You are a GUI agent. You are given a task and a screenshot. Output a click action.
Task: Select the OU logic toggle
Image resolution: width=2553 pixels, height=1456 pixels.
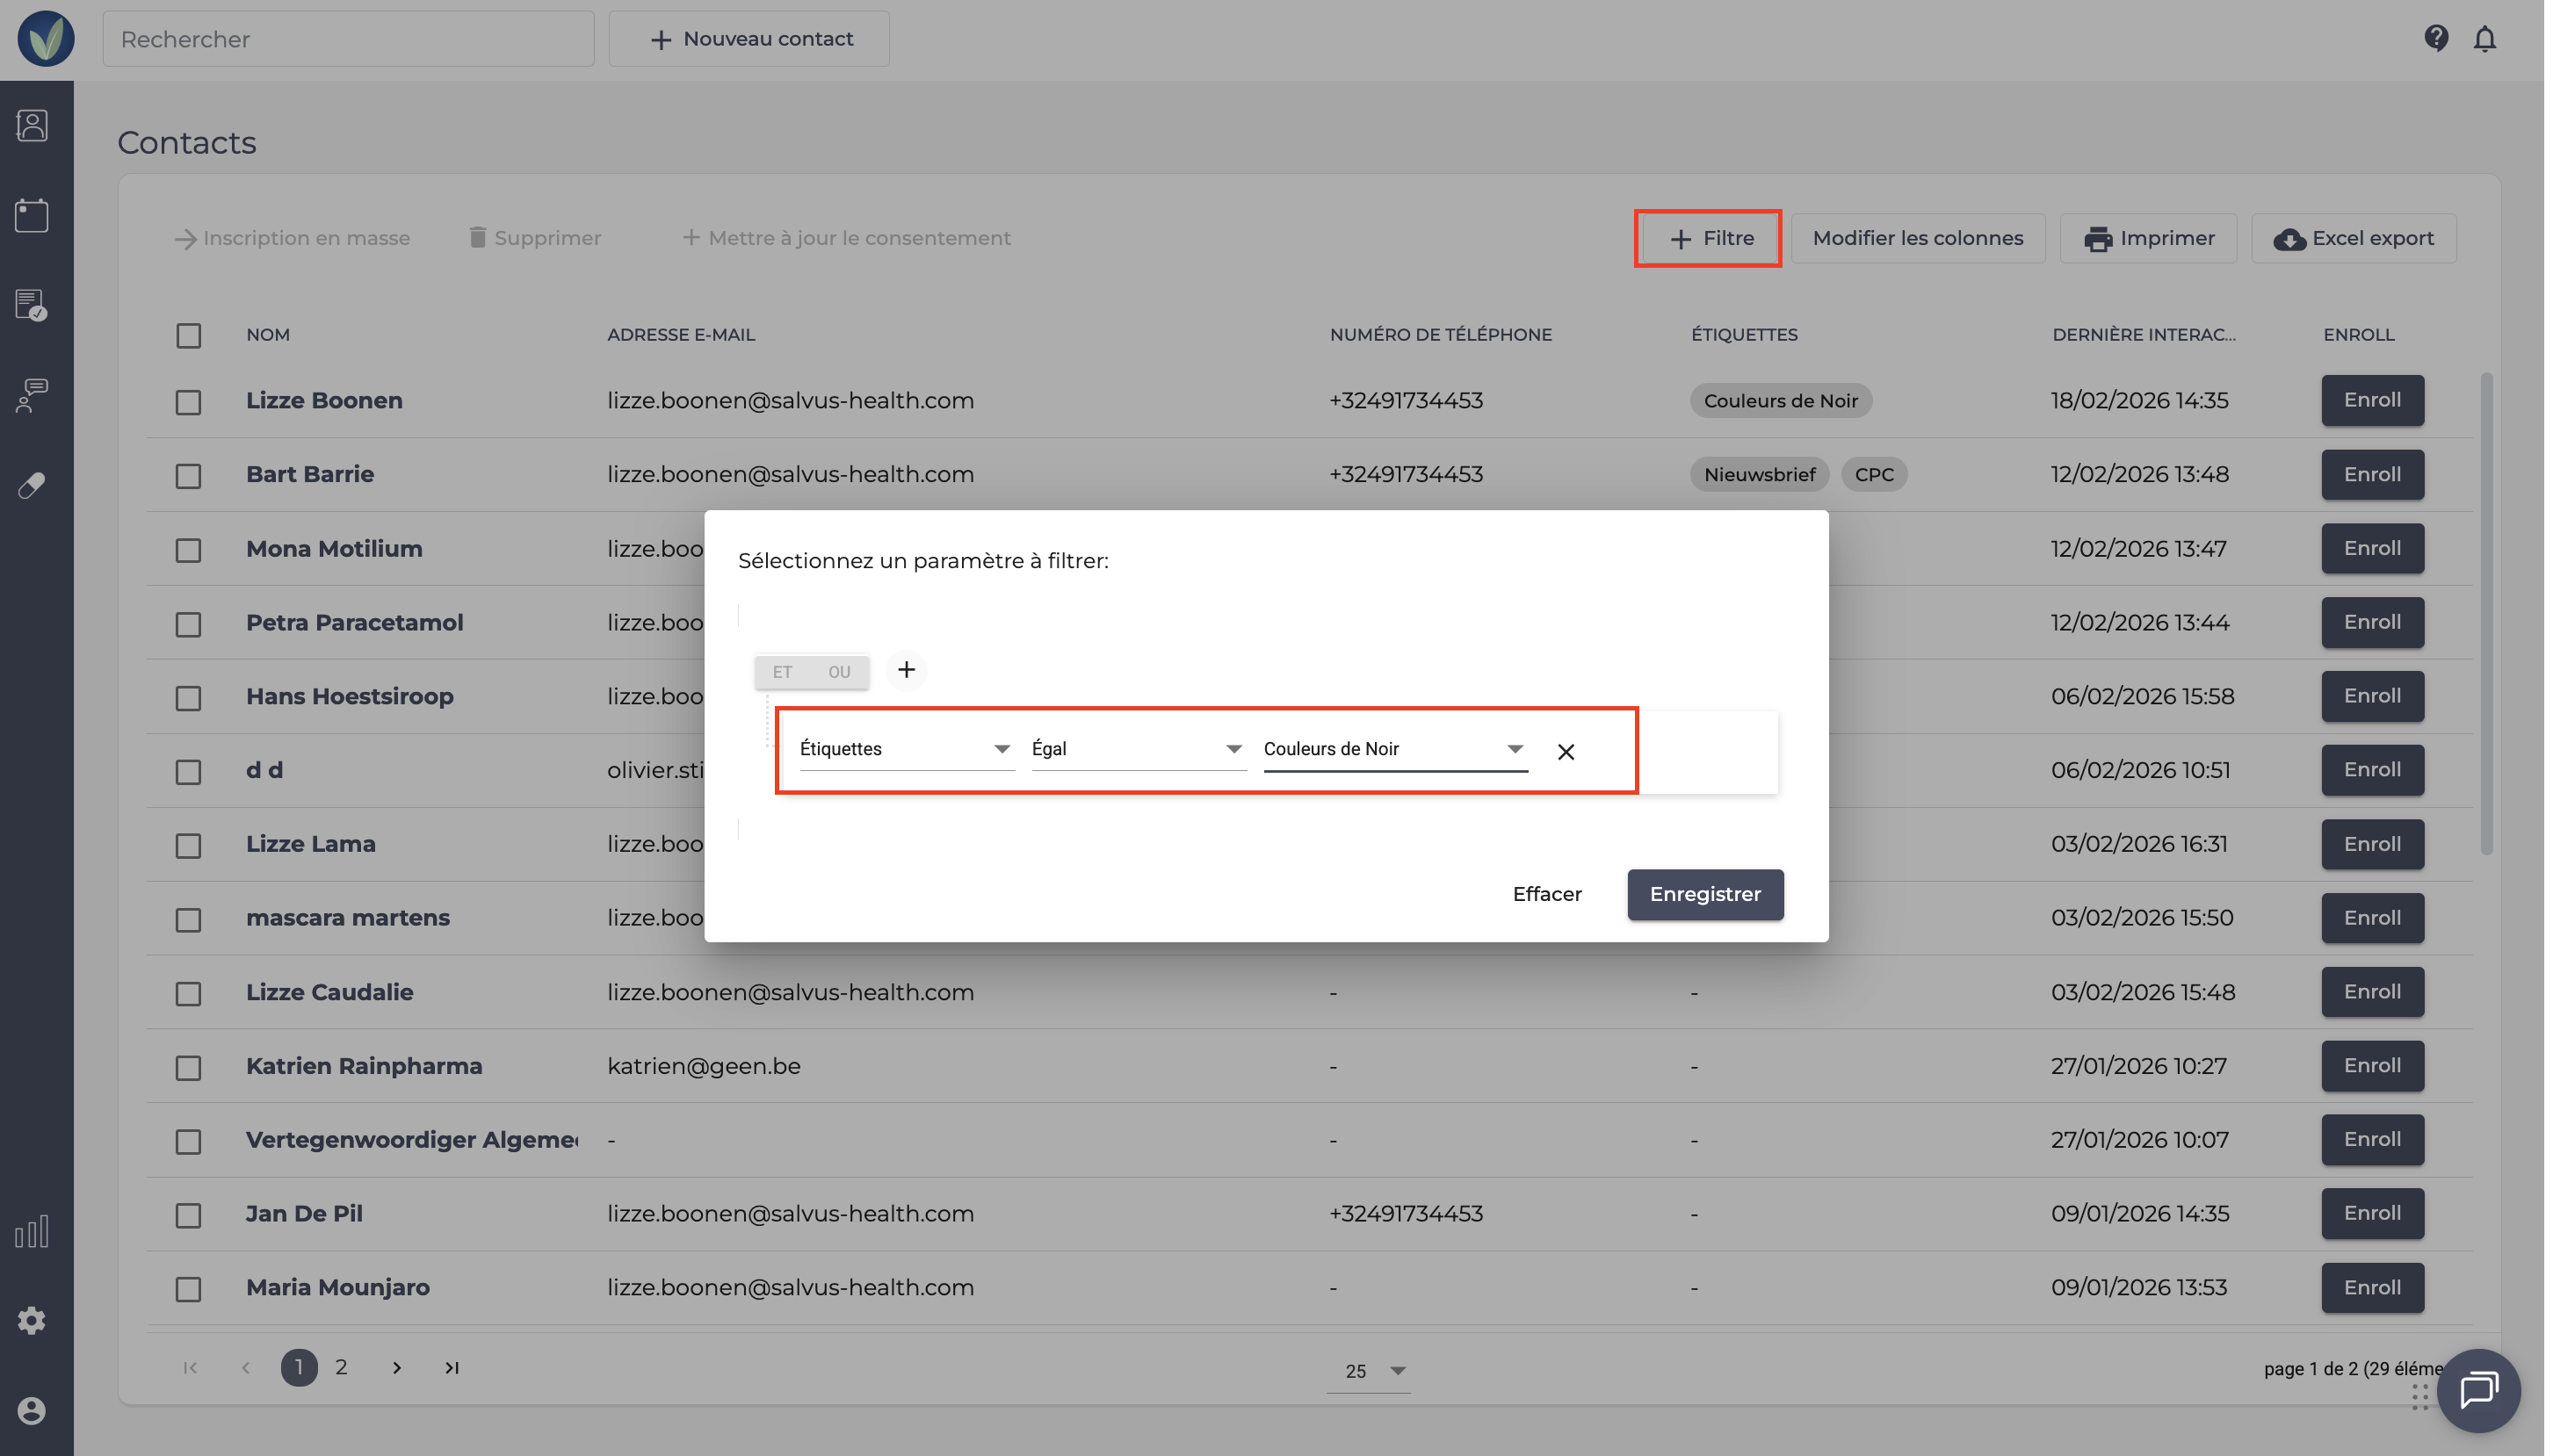(x=839, y=672)
